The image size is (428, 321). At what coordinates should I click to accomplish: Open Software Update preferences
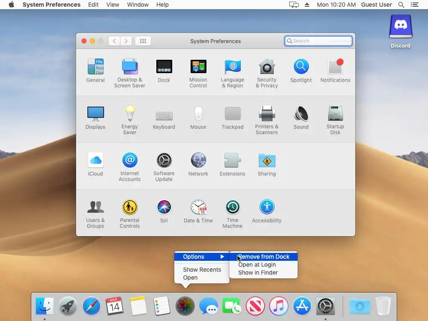(164, 167)
